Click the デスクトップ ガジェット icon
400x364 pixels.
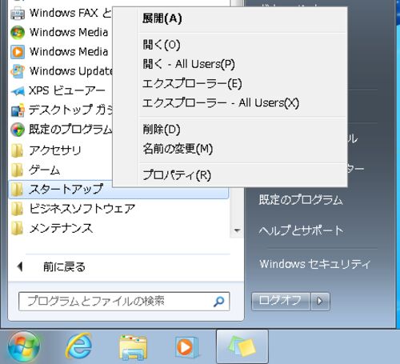(18, 110)
